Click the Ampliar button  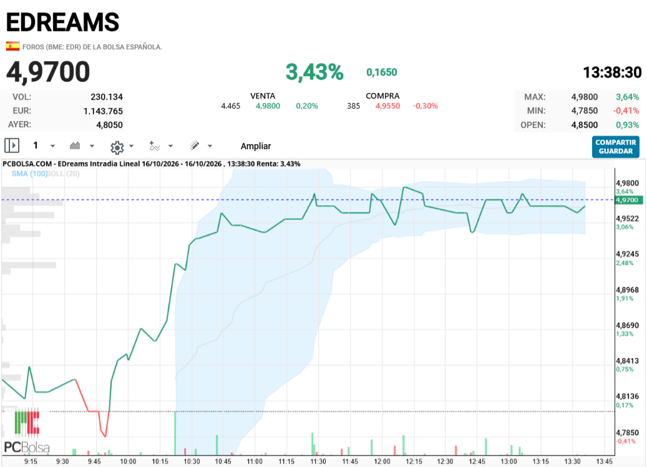256,146
